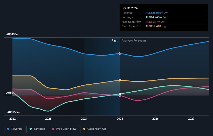Click the 2026 x-axis label
213x136 pixels.
[155, 119]
